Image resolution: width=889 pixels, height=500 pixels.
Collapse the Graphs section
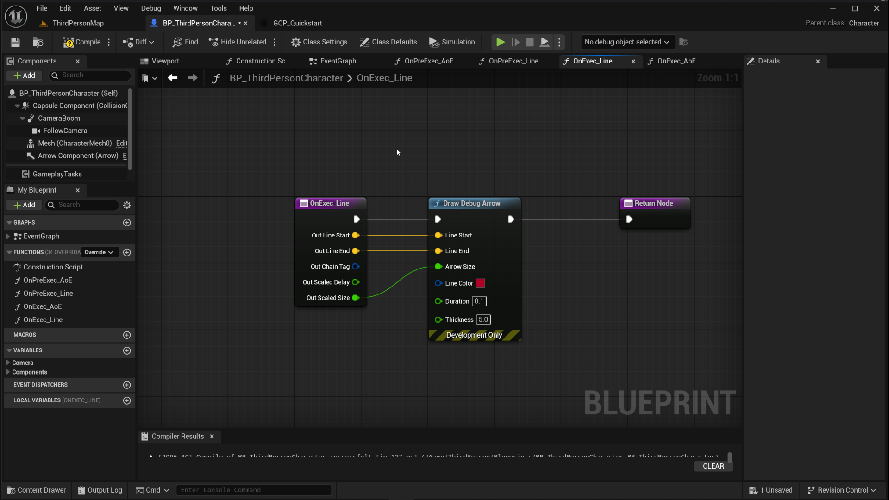pos(9,223)
